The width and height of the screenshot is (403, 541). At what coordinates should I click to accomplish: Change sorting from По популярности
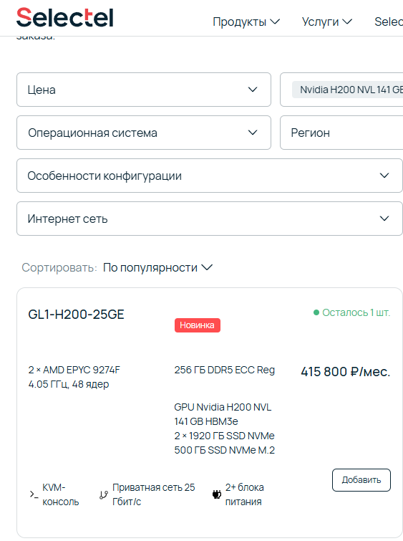[158, 268]
